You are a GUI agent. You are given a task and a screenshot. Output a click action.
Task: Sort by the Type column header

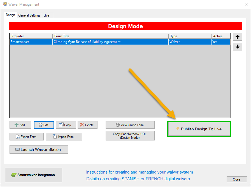click(190, 36)
